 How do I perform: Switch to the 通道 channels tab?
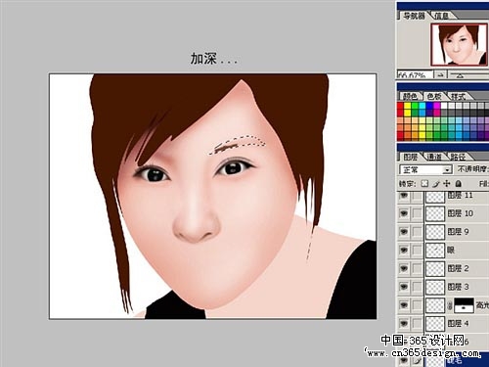click(x=434, y=158)
